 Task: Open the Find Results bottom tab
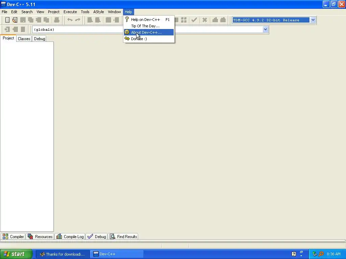pyautogui.click(x=123, y=236)
